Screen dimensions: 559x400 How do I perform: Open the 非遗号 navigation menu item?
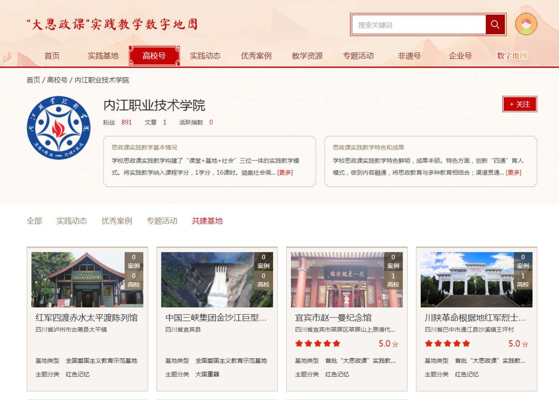click(409, 56)
